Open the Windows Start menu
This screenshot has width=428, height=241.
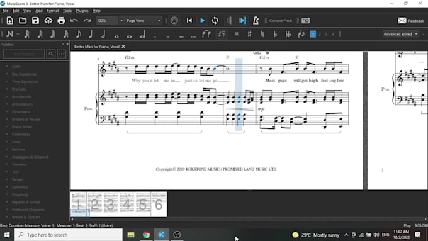pos(7,235)
